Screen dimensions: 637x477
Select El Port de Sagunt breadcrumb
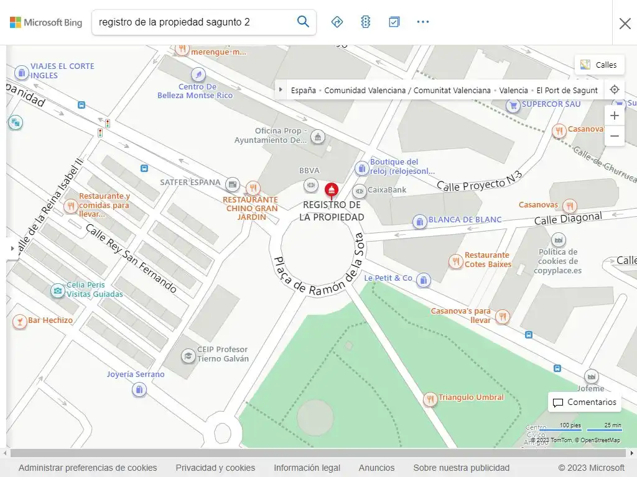tap(567, 91)
